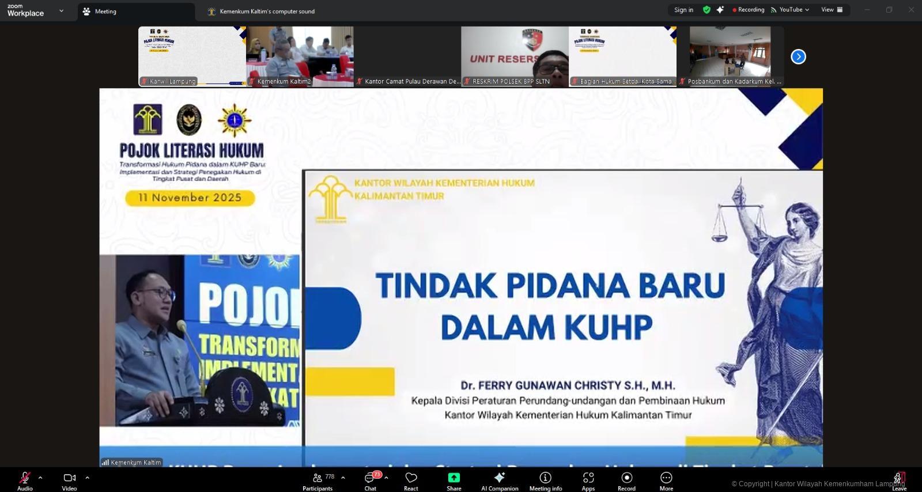Show next participants with blue arrow
The height and width of the screenshot is (492, 922).
coord(798,56)
